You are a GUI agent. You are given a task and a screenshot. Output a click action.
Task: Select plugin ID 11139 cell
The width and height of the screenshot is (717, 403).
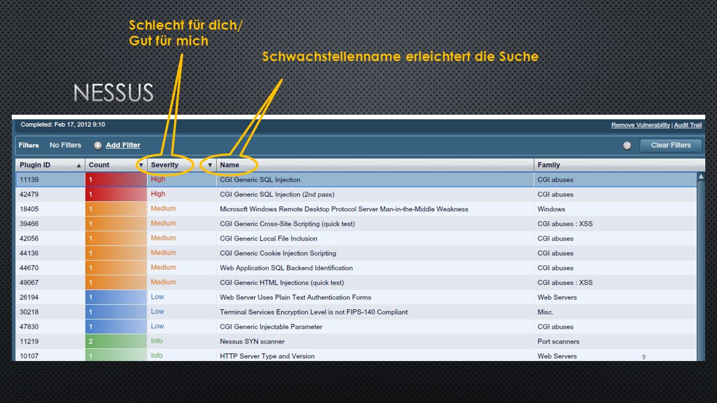point(50,180)
